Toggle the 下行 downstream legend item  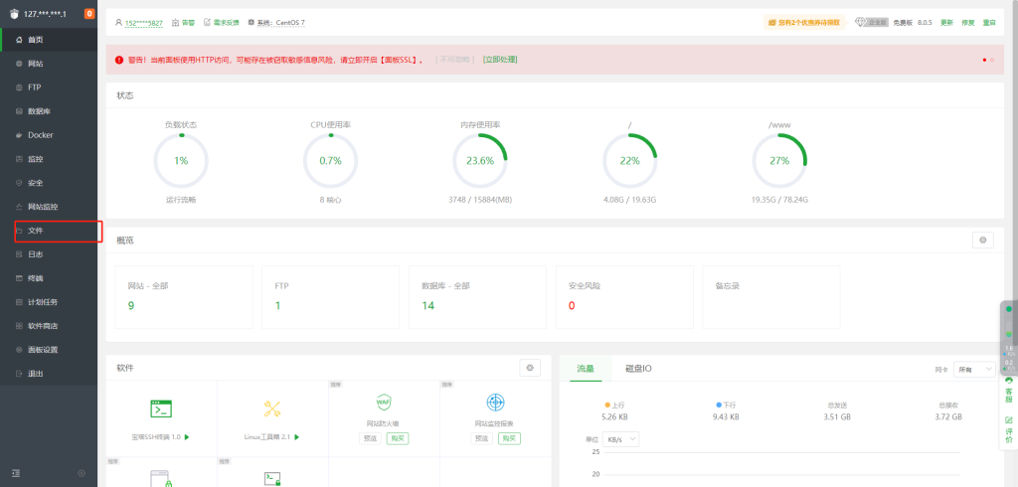pos(726,405)
